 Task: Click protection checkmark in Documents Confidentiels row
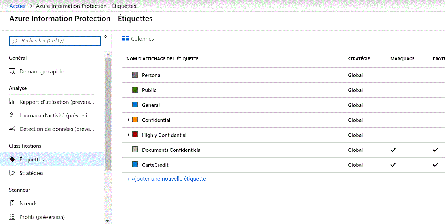click(435, 150)
